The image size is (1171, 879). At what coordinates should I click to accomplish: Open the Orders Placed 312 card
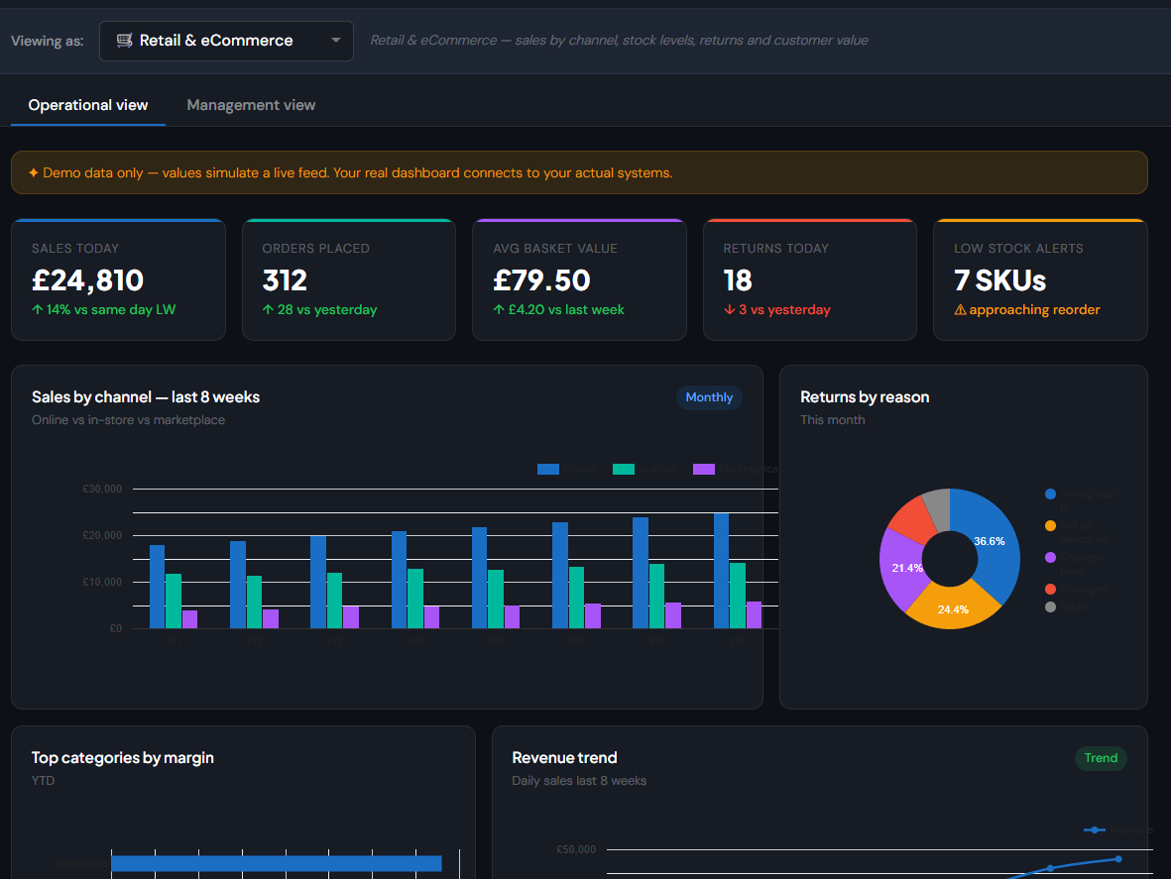[x=349, y=279]
